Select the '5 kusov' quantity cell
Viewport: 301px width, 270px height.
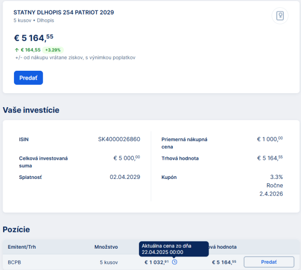(108, 262)
